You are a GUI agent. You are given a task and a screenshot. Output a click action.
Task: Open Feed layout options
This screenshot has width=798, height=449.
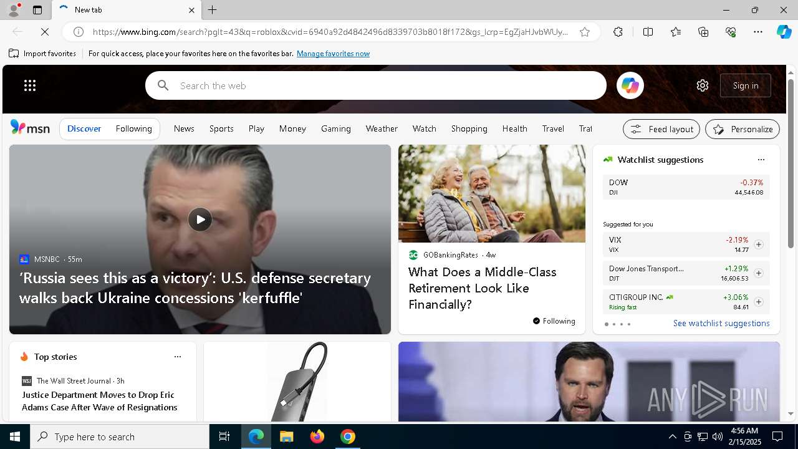click(x=661, y=129)
